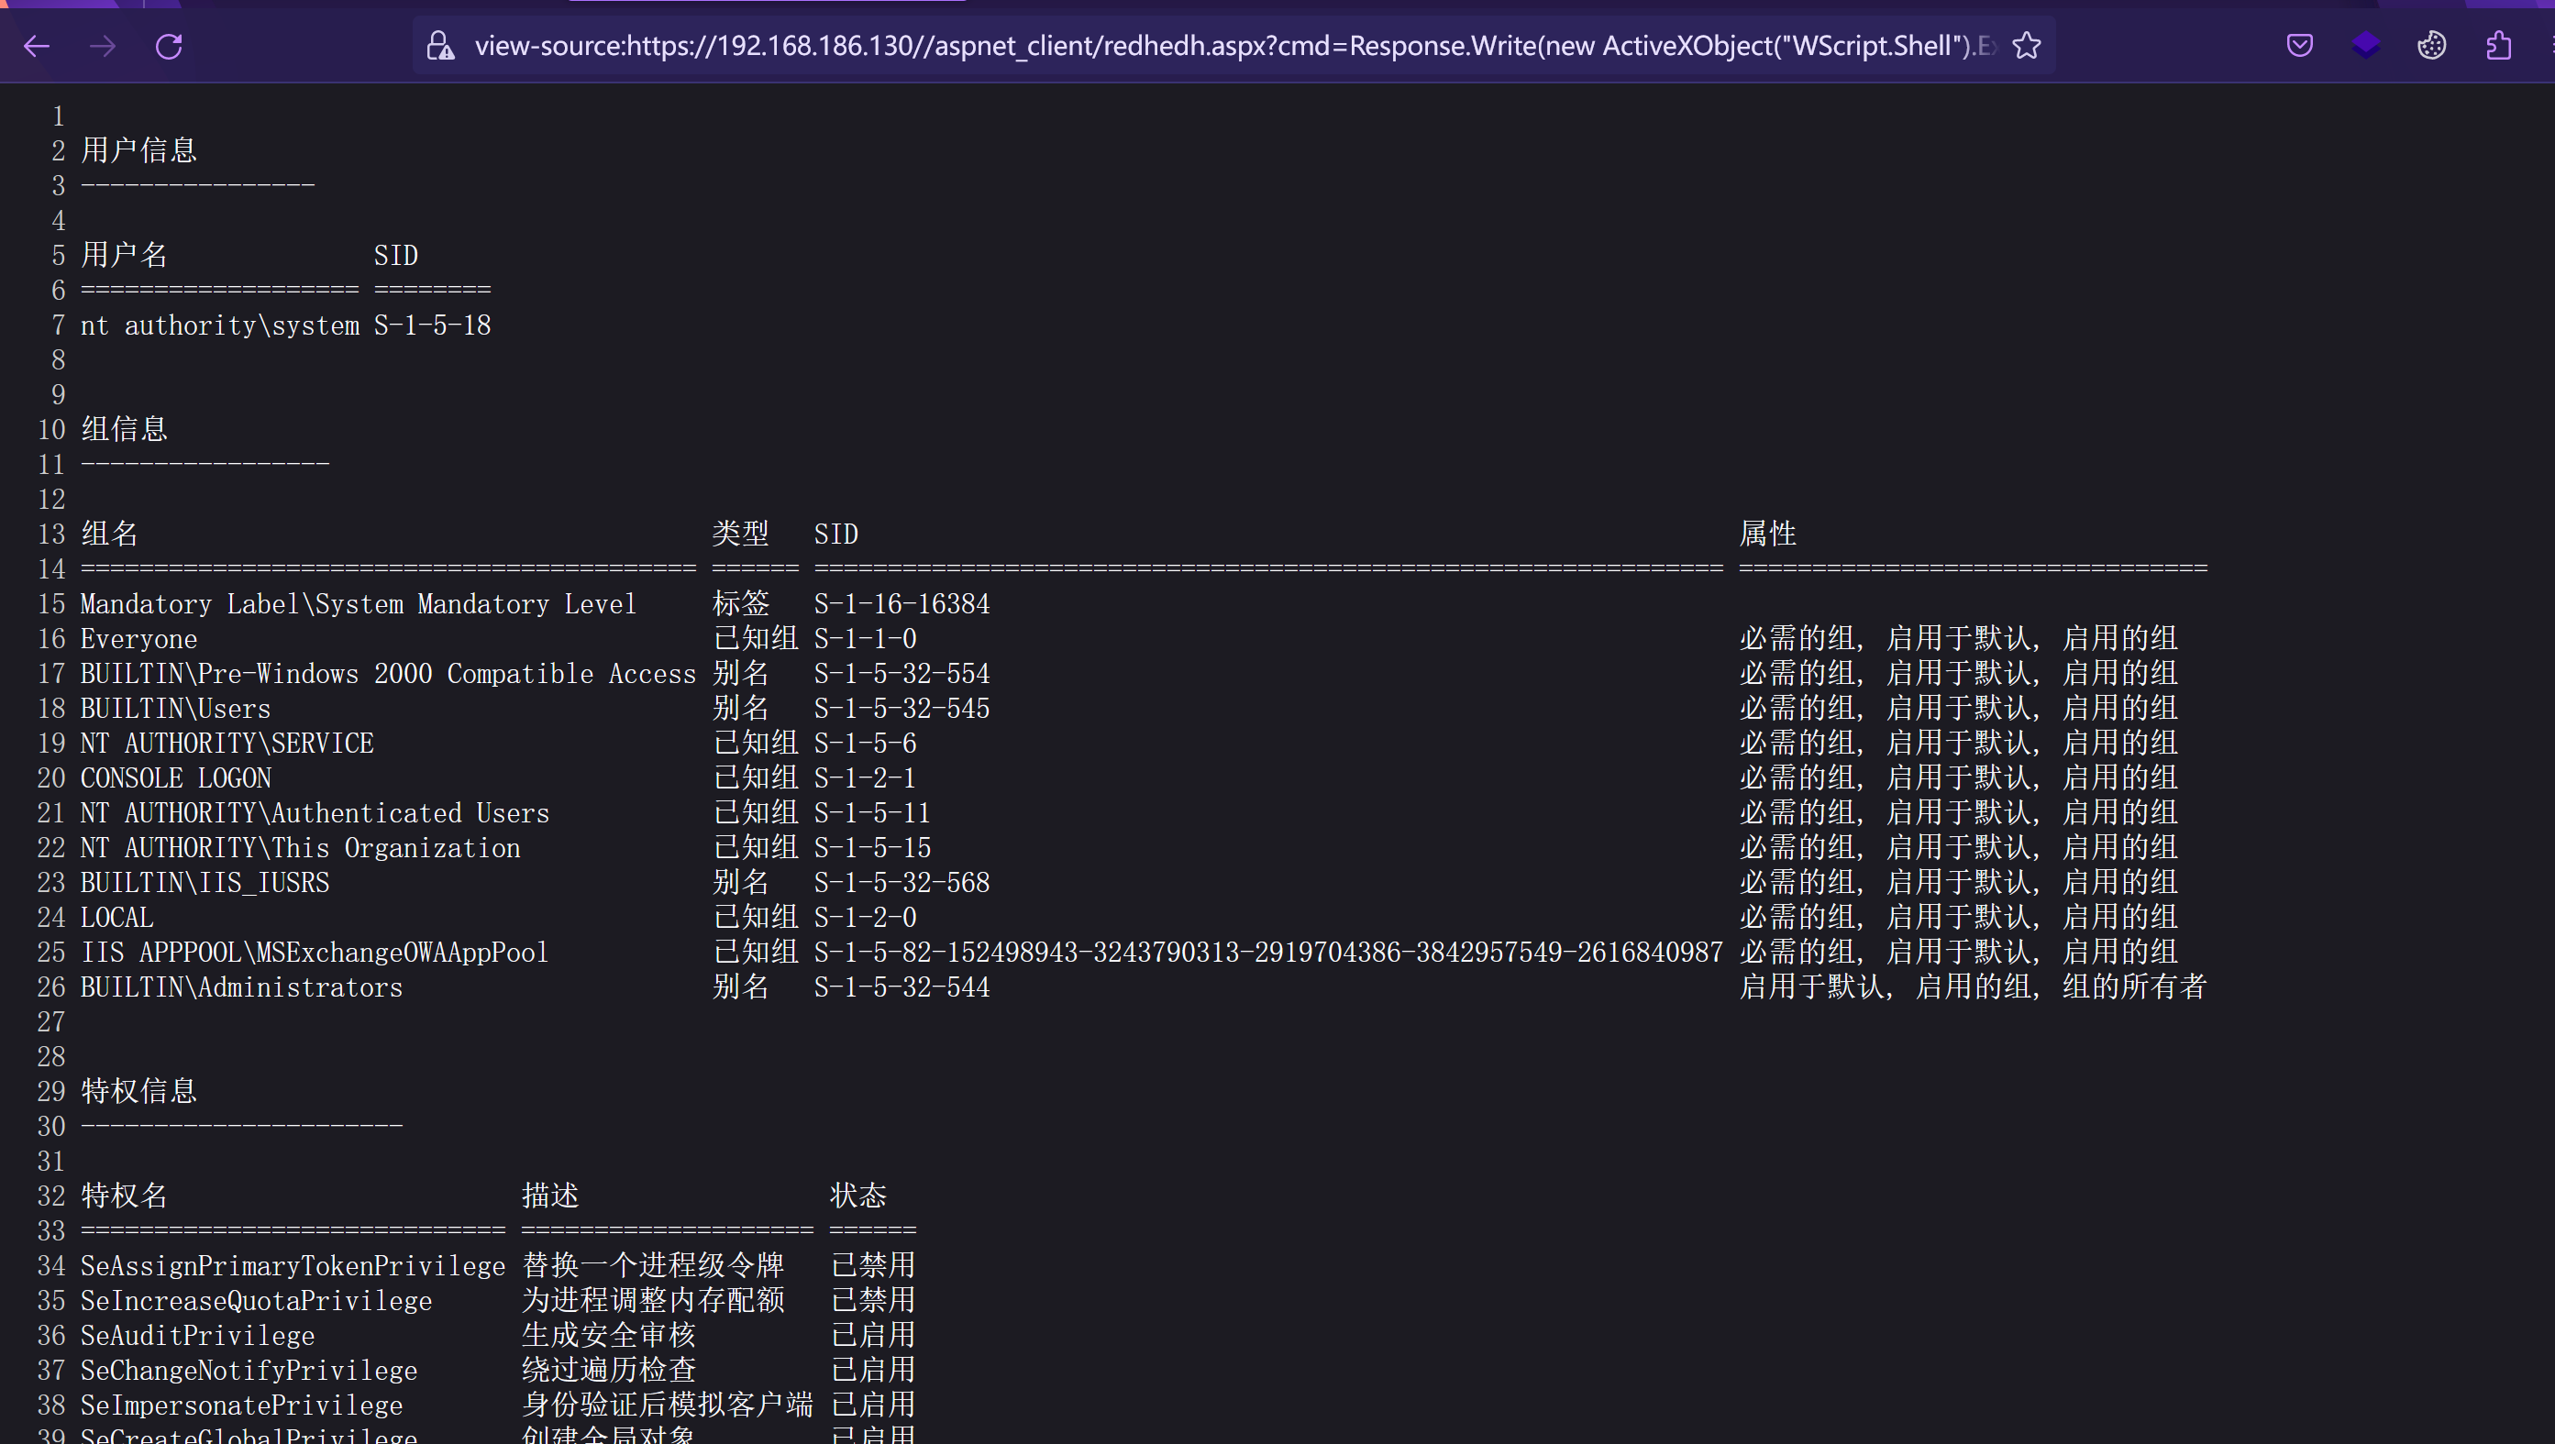Open the purple layered-diamond extension

pyautogui.click(x=2365, y=46)
